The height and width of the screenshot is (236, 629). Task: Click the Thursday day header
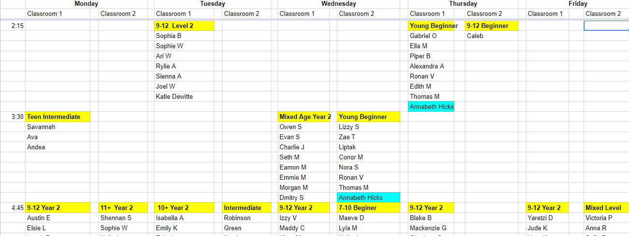coord(463,4)
